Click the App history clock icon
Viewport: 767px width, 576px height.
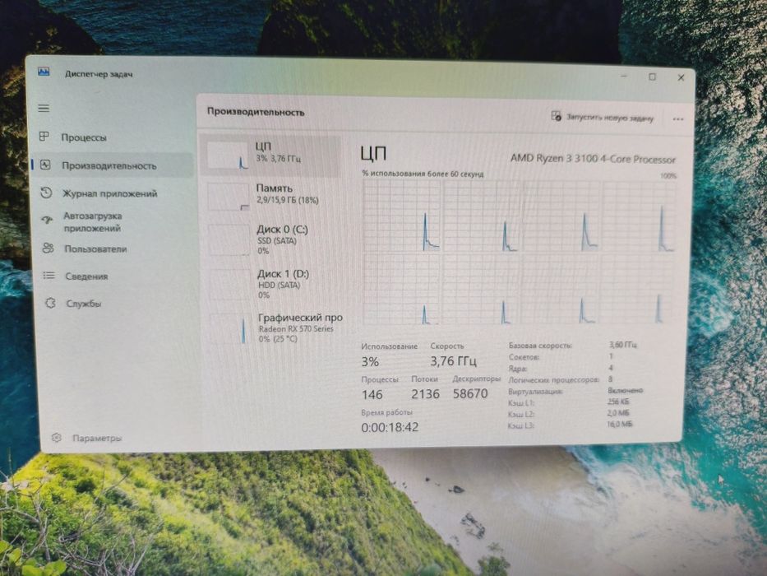(x=46, y=193)
